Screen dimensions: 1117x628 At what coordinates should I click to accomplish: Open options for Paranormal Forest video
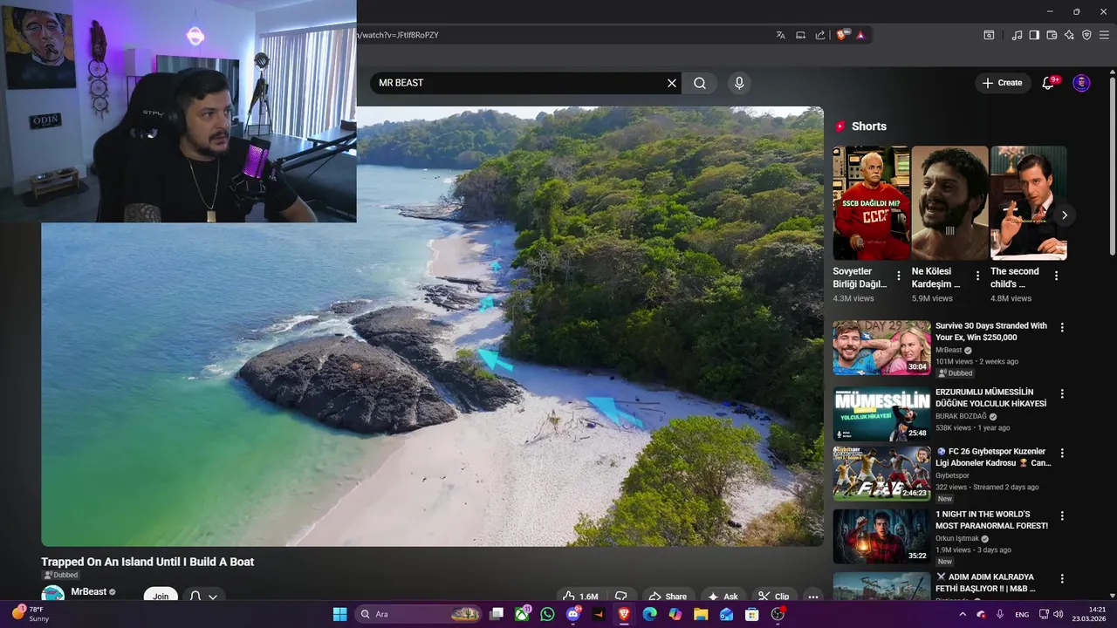coord(1062,516)
